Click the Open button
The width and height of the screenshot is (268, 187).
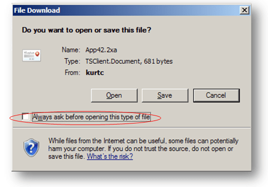(x=114, y=95)
